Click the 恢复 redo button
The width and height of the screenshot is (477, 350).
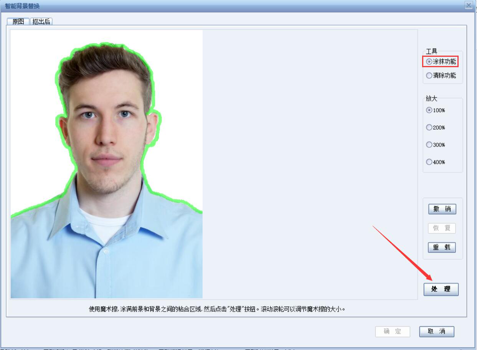coord(442,228)
